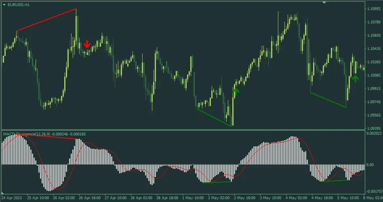Click the green up arrow near 5 May
Image resolution: width=383 pixels, height=202 pixels.
point(355,78)
